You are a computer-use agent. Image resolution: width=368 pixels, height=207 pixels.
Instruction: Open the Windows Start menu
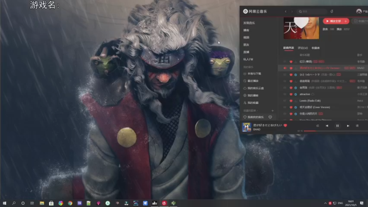[x=5, y=203]
